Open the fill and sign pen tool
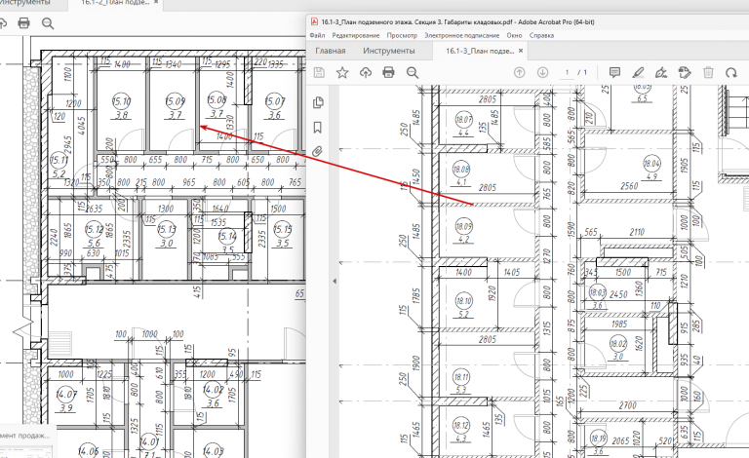This screenshot has height=458, width=749. (661, 72)
